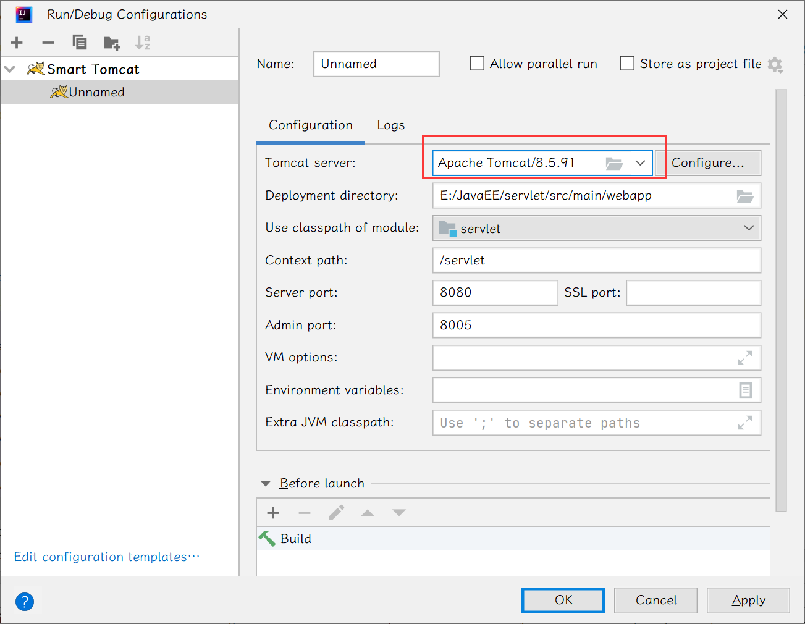Image resolution: width=805 pixels, height=624 pixels.
Task: Switch to the Configuration tab
Action: (311, 125)
